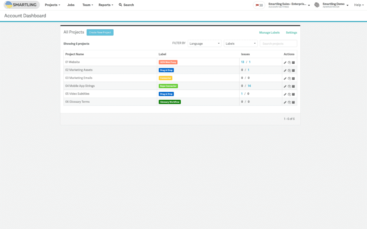Clone the 02 Marketing Assets project
The image size is (367, 229).
pos(289,70)
